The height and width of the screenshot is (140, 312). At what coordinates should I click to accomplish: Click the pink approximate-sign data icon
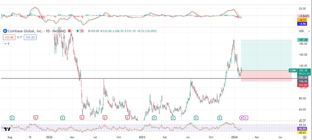point(82,31)
